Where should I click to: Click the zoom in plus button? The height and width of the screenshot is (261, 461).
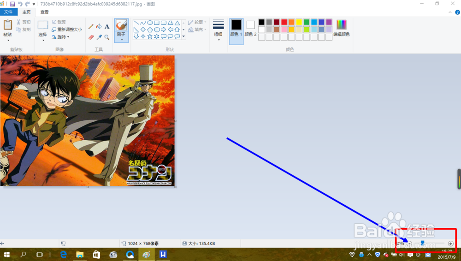click(x=451, y=243)
